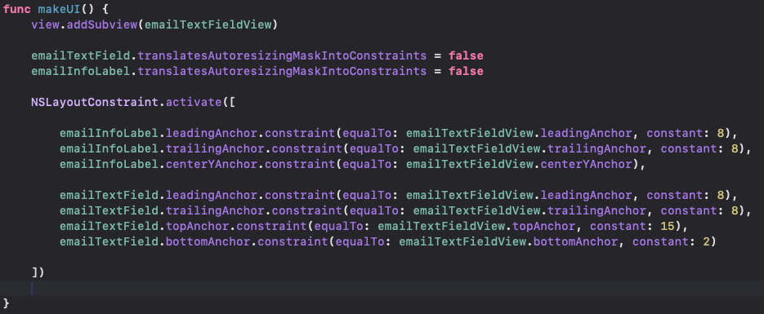Select "false" on the emailTextField line
The height and width of the screenshot is (314, 764).
point(466,55)
